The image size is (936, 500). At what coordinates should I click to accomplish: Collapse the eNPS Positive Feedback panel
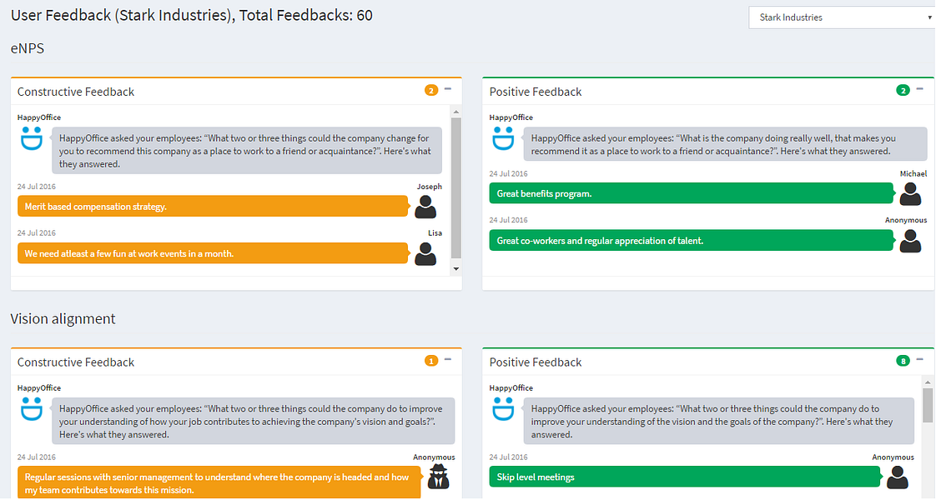920,89
